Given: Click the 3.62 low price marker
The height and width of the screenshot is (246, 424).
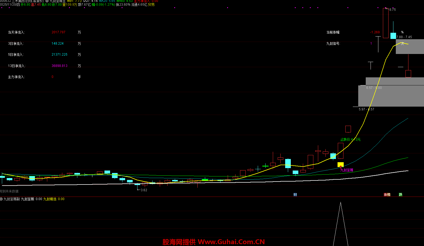Looking at the screenshot, I should pyautogui.click(x=144, y=190).
